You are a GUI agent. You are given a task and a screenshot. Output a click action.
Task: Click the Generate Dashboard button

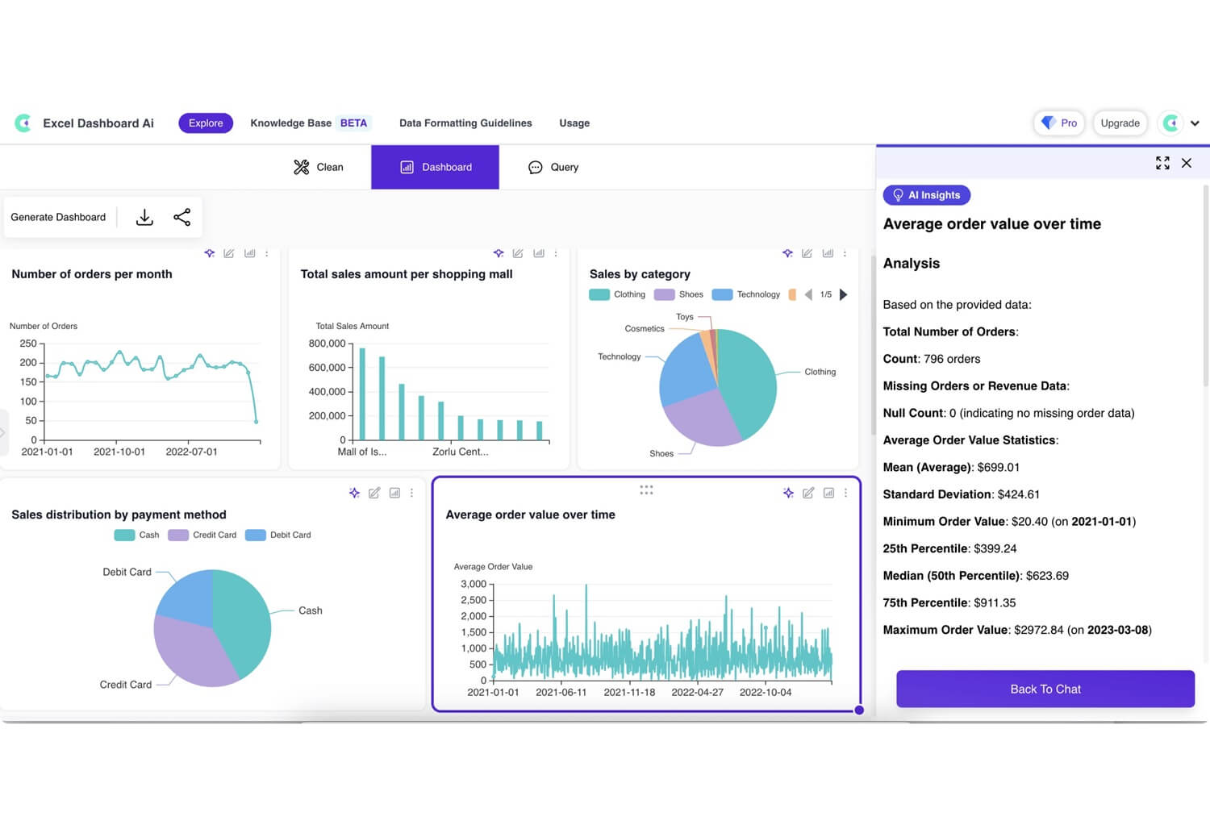[58, 217]
